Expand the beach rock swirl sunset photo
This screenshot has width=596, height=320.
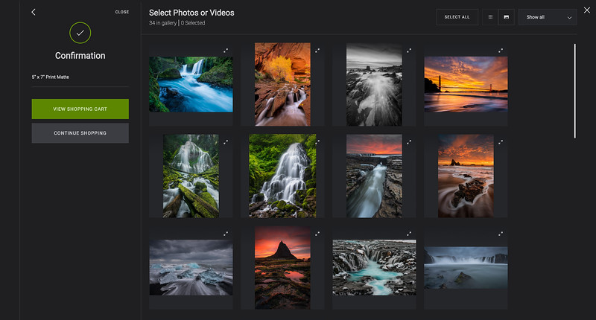tap(501, 142)
